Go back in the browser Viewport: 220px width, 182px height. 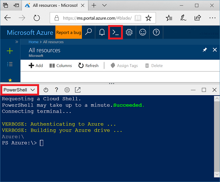(x=8, y=18)
